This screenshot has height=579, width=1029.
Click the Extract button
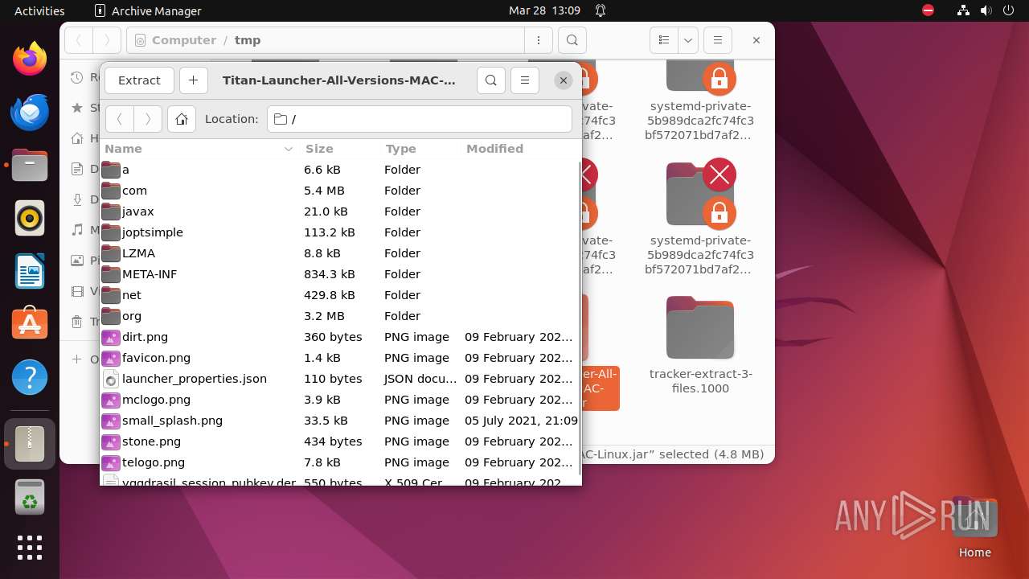click(139, 80)
